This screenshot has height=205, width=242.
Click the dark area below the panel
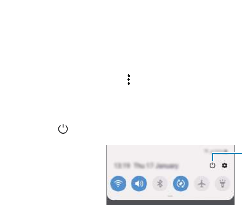point(170,202)
